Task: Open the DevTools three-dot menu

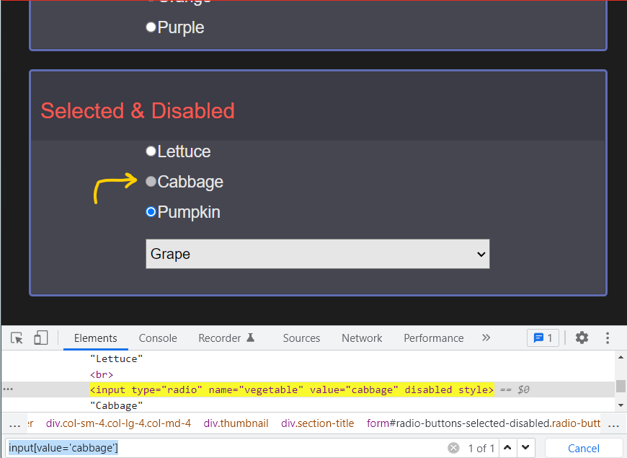Action: click(x=608, y=338)
